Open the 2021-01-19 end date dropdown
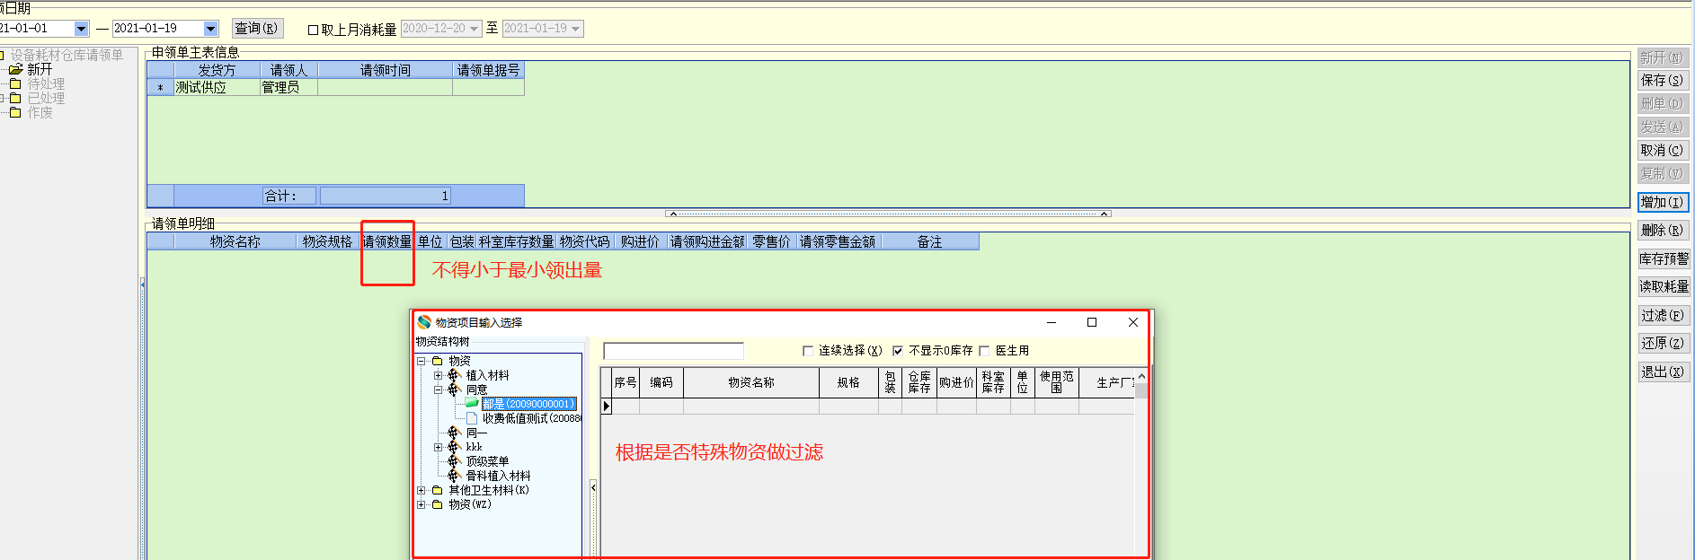Viewport: 1695px width, 560px height. point(211,29)
